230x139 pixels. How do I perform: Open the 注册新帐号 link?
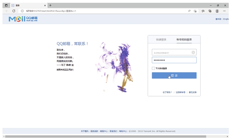point(180,92)
